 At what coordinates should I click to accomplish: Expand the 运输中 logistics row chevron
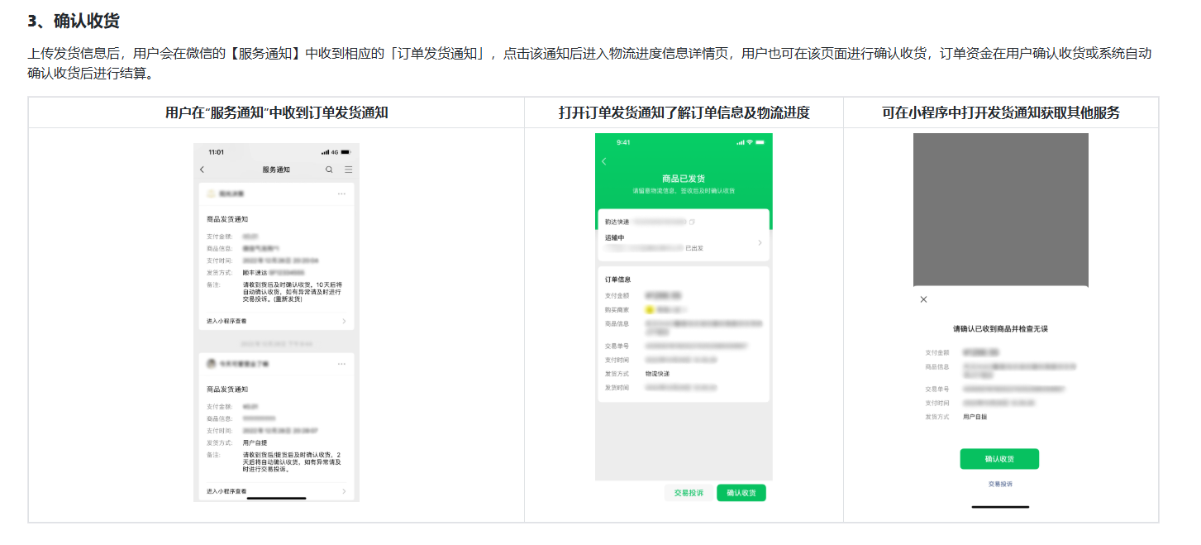(x=760, y=243)
